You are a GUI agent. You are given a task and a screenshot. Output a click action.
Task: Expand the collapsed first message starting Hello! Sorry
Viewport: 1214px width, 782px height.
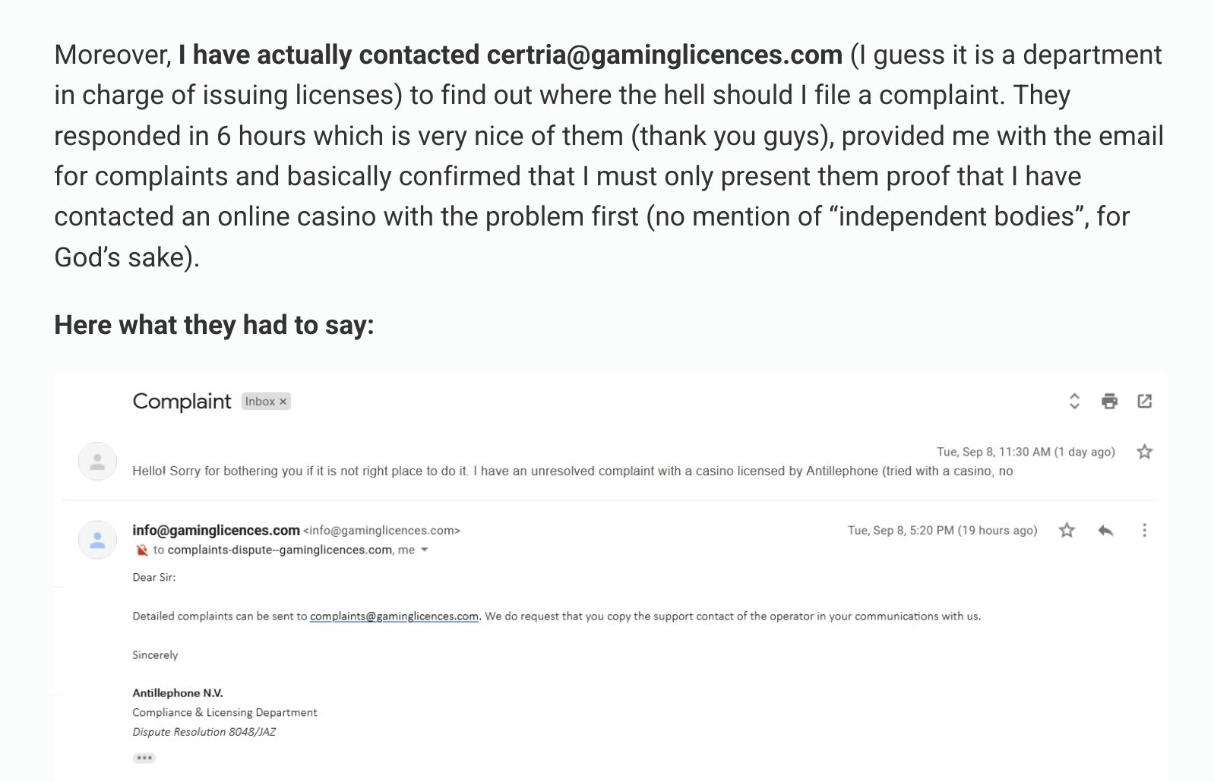(x=572, y=471)
